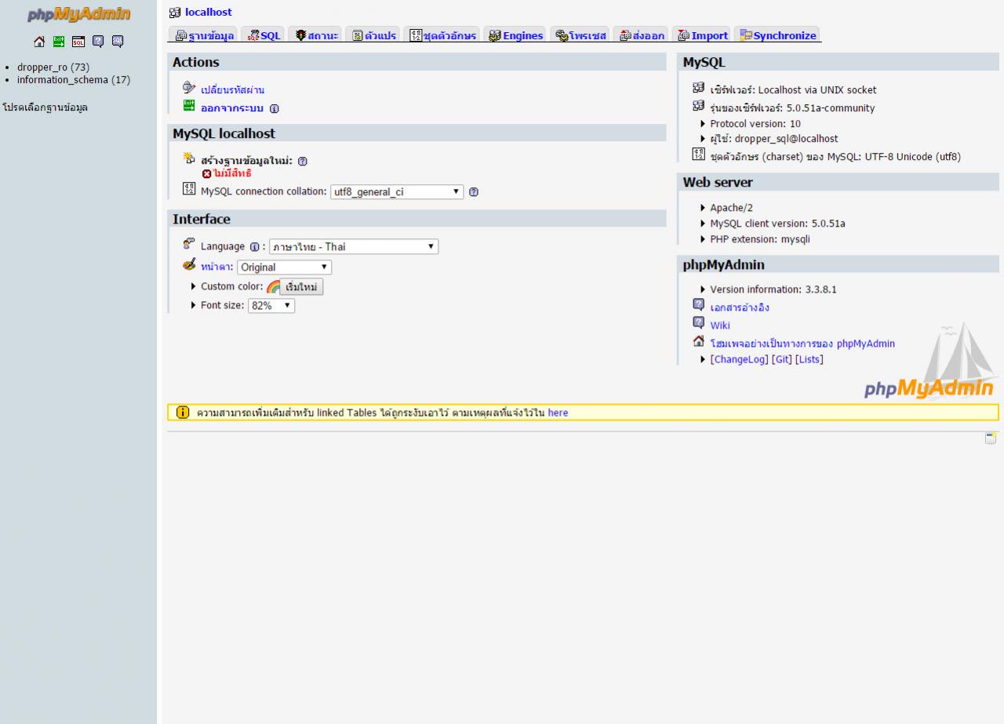This screenshot has height=724, width=1004.
Task: Open the Engines tab
Action: [x=515, y=35]
